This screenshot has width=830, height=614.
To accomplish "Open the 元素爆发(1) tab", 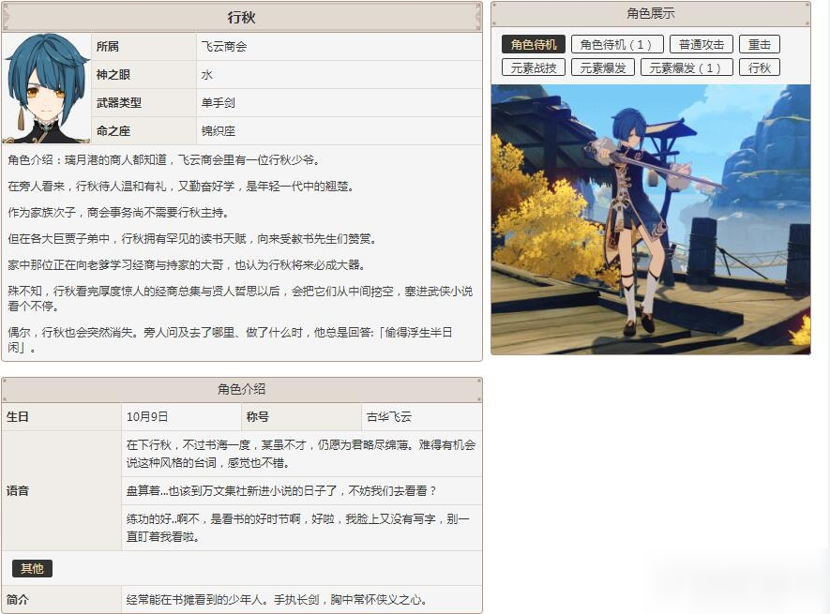I will (x=687, y=67).
